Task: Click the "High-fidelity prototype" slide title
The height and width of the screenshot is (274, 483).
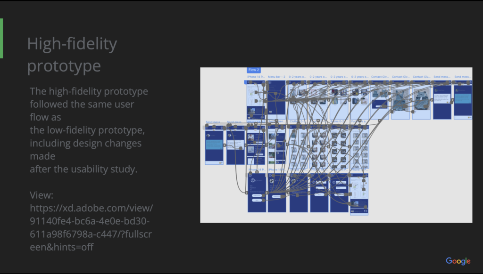Action: (72, 55)
